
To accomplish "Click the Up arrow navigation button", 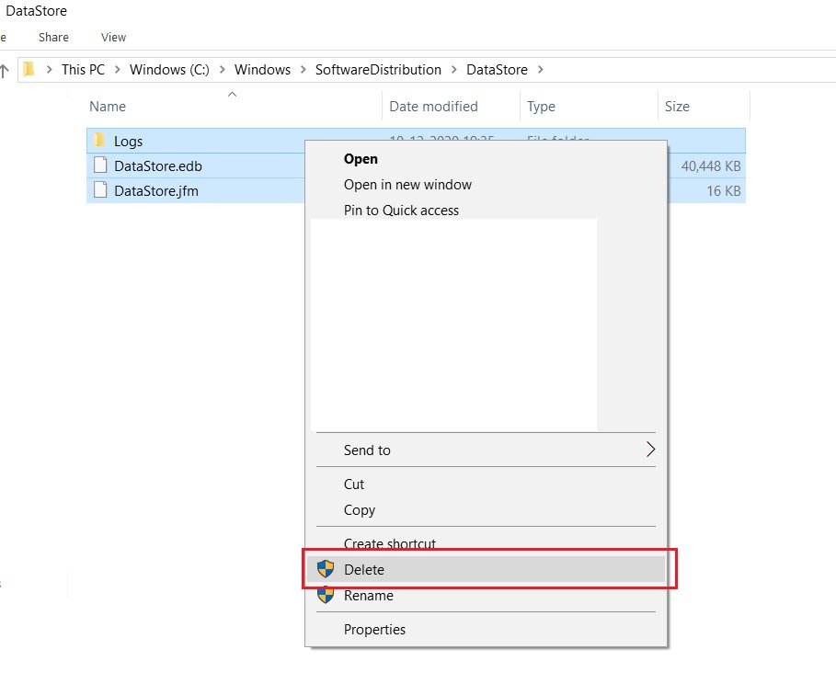I will (x=5, y=70).
